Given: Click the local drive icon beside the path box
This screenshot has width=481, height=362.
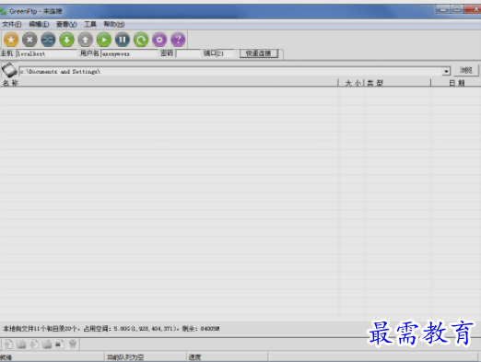Looking at the screenshot, I should coord(9,70).
